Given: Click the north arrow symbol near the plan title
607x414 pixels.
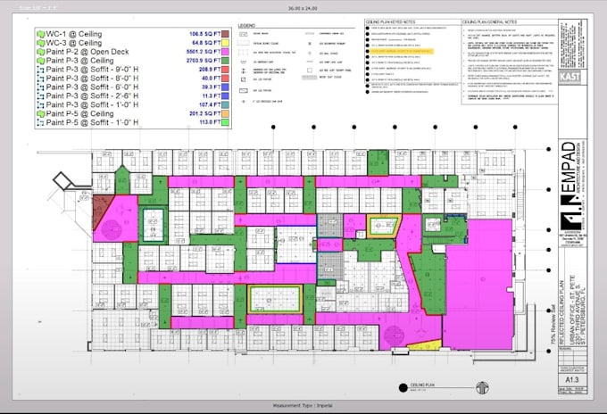Looking at the screenshot, I should coord(482,387).
